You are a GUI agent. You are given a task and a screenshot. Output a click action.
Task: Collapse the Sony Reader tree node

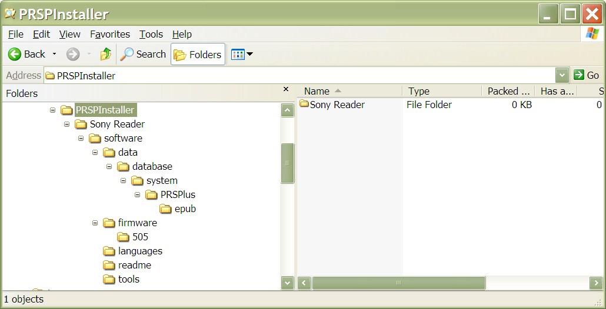pyautogui.click(x=67, y=124)
